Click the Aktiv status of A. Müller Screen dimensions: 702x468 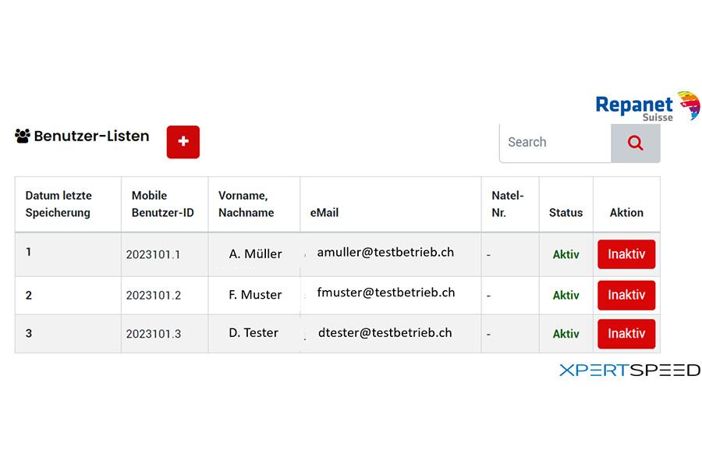point(565,254)
